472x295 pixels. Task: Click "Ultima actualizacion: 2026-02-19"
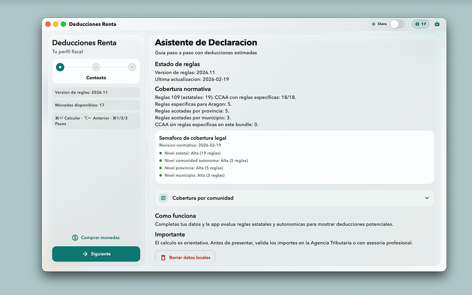[x=192, y=79]
